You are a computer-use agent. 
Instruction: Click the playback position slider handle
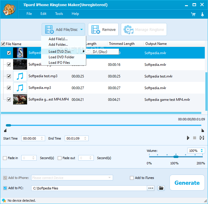click(8, 125)
